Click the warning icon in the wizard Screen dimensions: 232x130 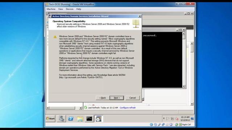point(55,37)
